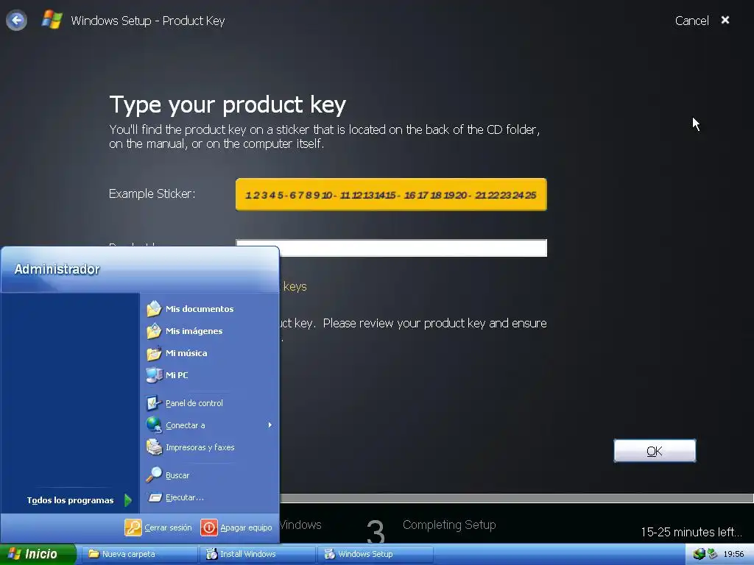Click the Cerrar sesión key icon
The height and width of the screenshot is (565, 754).
click(x=133, y=527)
